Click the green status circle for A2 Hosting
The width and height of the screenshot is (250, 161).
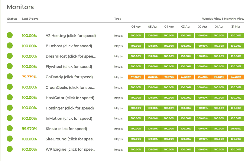pyautogui.click(x=10, y=35)
